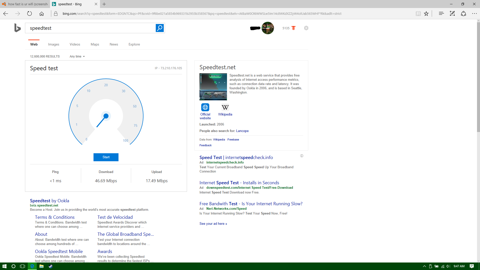Make a web note
The height and width of the screenshot is (270, 480).
click(452, 13)
